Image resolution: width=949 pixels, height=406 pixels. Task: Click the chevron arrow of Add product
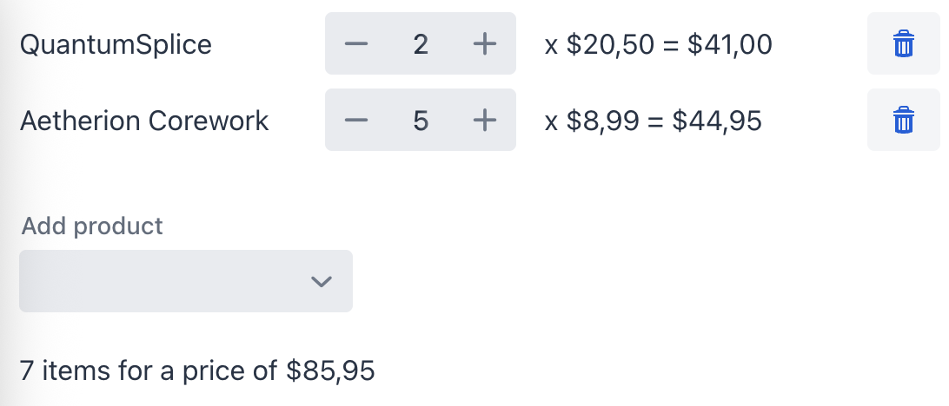pyautogui.click(x=322, y=281)
